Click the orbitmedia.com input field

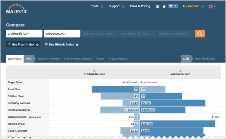24,34
